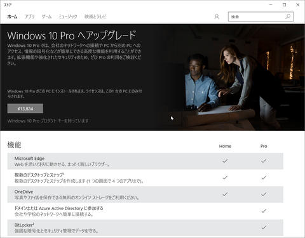Select the BitLocker feature row text

point(57,228)
